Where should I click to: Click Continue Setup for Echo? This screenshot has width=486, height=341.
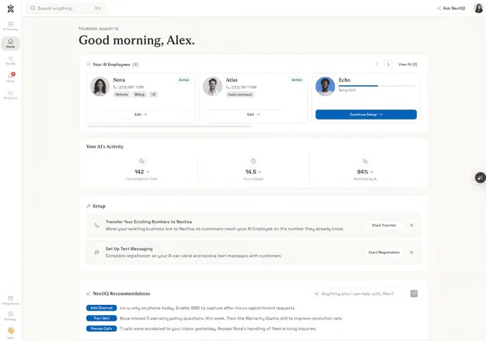click(x=366, y=115)
